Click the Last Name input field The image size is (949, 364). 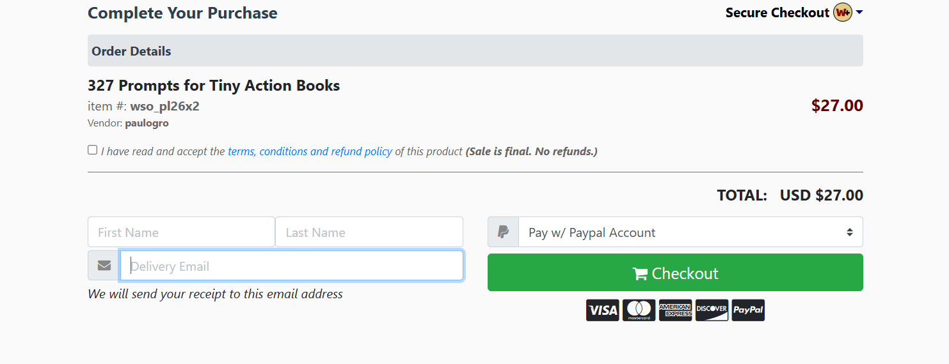(369, 232)
